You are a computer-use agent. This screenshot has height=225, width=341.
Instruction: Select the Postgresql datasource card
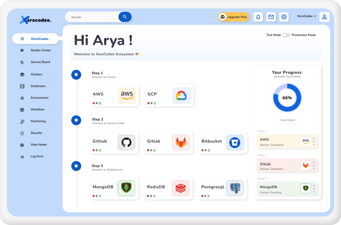pos(223,188)
